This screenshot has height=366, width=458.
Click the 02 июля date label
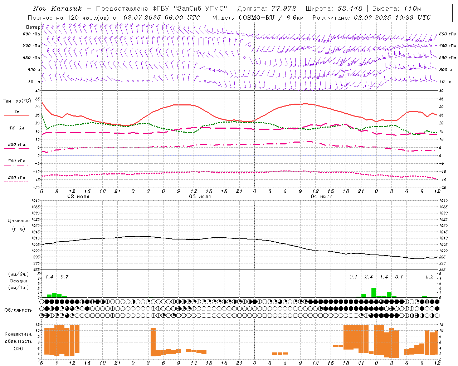pyautogui.click(x=78, y=197)
